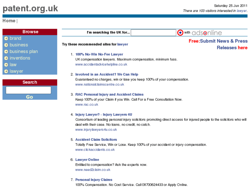Visit www.rac.co.uk link

(x=87, y=105)
